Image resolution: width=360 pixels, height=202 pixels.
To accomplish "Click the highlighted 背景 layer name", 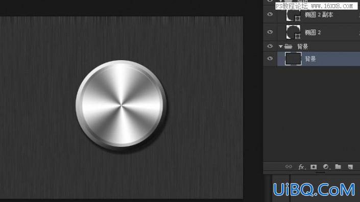I will click(x=310, y=59).
